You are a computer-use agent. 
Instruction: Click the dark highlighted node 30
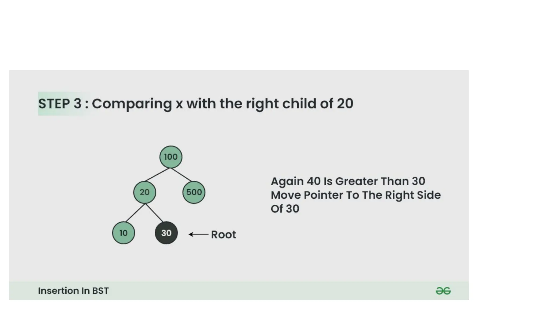click(x=166, y=233)
